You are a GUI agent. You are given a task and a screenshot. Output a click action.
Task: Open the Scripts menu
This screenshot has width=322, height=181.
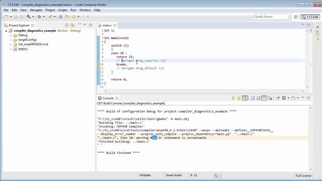click(62, 10)
